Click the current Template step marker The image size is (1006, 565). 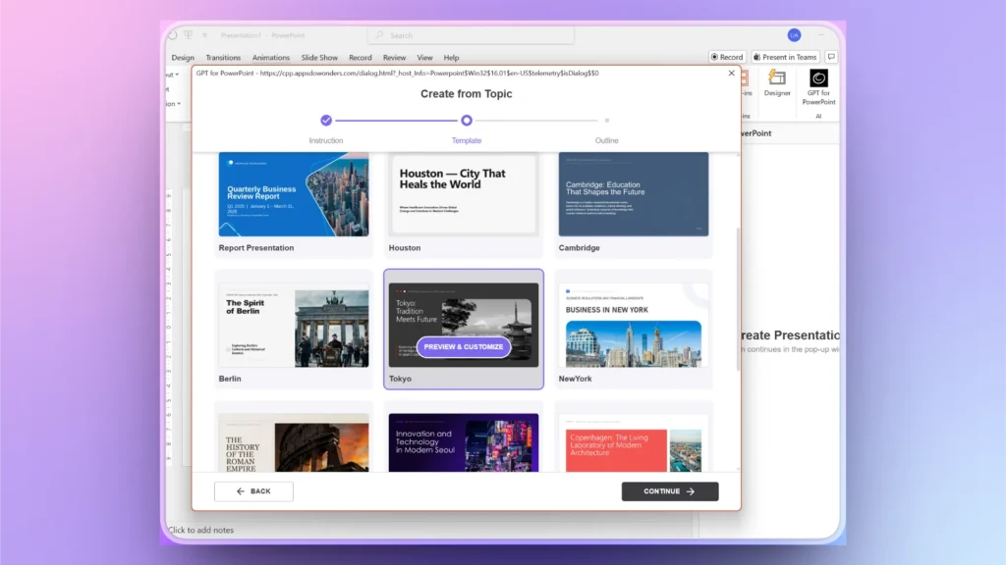(x=467, y=120)
